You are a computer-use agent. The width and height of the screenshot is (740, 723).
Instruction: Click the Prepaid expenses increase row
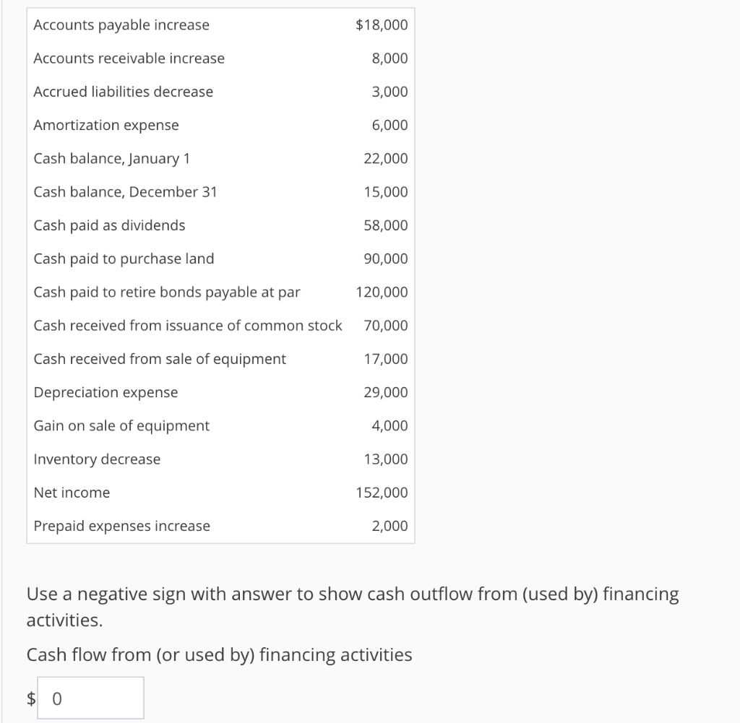[121, 526]
